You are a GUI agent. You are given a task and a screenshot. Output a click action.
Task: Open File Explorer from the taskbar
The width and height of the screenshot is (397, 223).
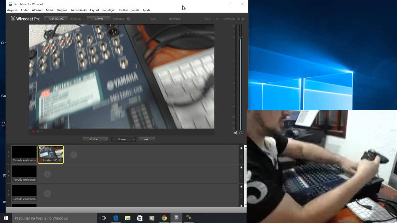(128, 218)
